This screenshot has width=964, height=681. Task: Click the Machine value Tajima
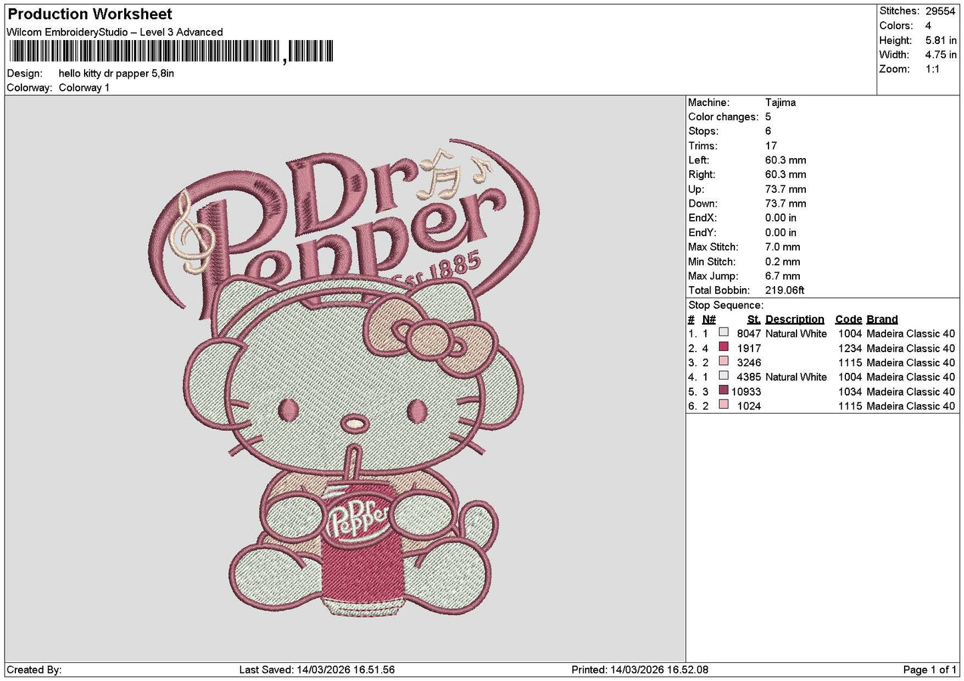point(781,103)
